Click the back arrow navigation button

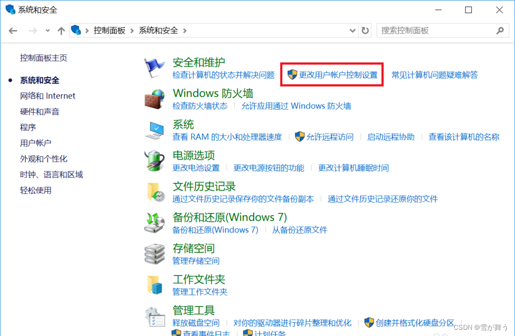[x=13, y=30]
